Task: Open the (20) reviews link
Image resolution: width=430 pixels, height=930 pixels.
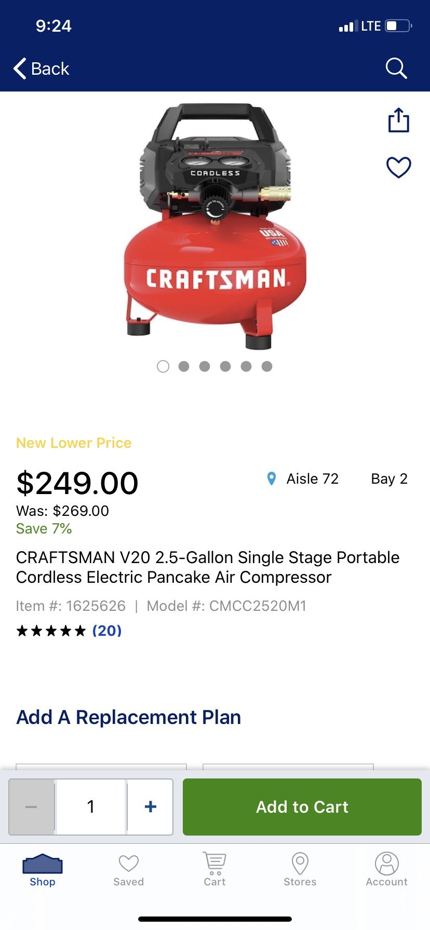Action: (107, 631)
